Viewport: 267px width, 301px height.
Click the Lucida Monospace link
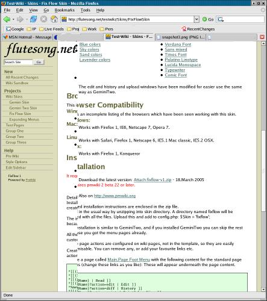[x=183, y=65]
